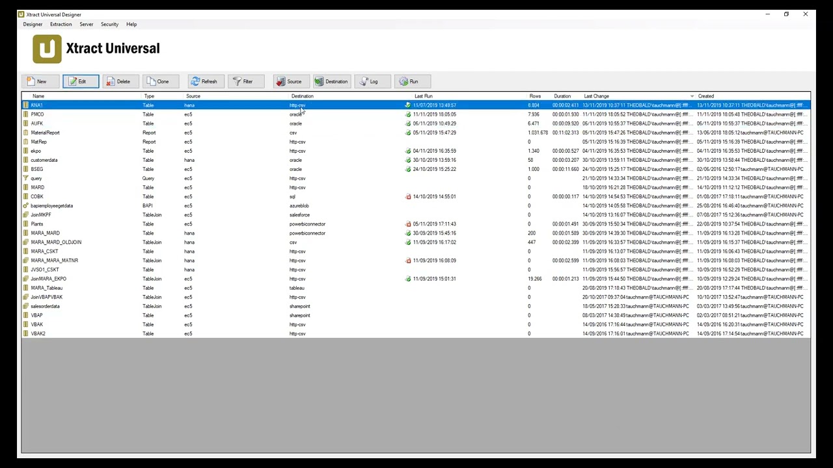Select the VBAP extraction name
The height and width of the screenshot is (468, 833).
point(36,315)
